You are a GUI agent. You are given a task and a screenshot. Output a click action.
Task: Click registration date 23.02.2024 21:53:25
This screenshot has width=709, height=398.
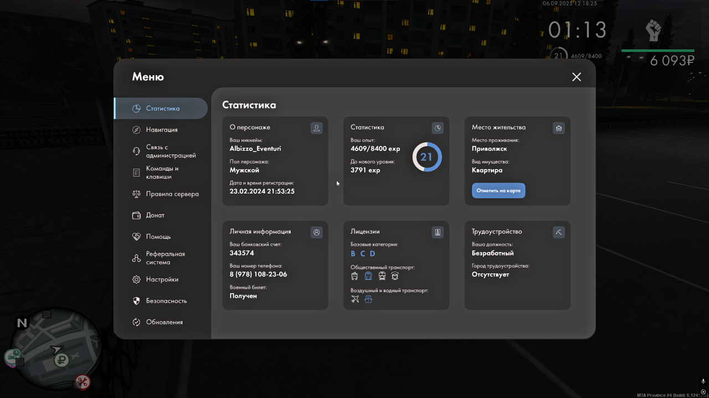tap(262, 191)
